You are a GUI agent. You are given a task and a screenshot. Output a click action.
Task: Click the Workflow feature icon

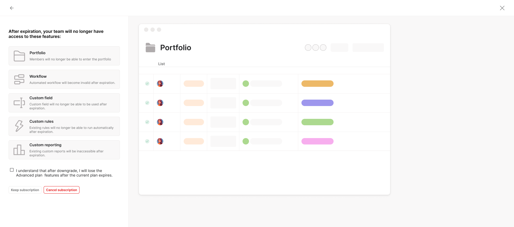tap(19, 79)
